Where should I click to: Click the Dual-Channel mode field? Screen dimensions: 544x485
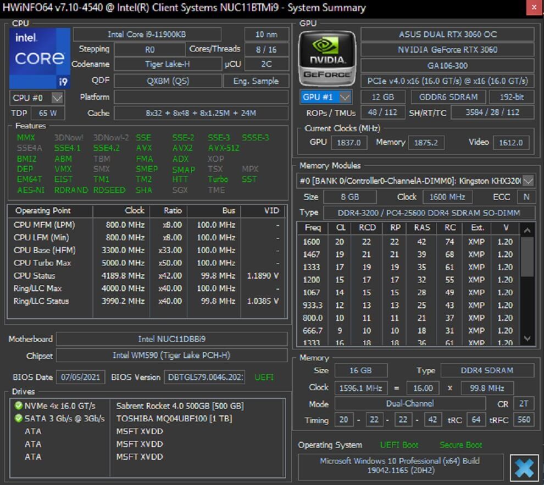pos(410,404)
